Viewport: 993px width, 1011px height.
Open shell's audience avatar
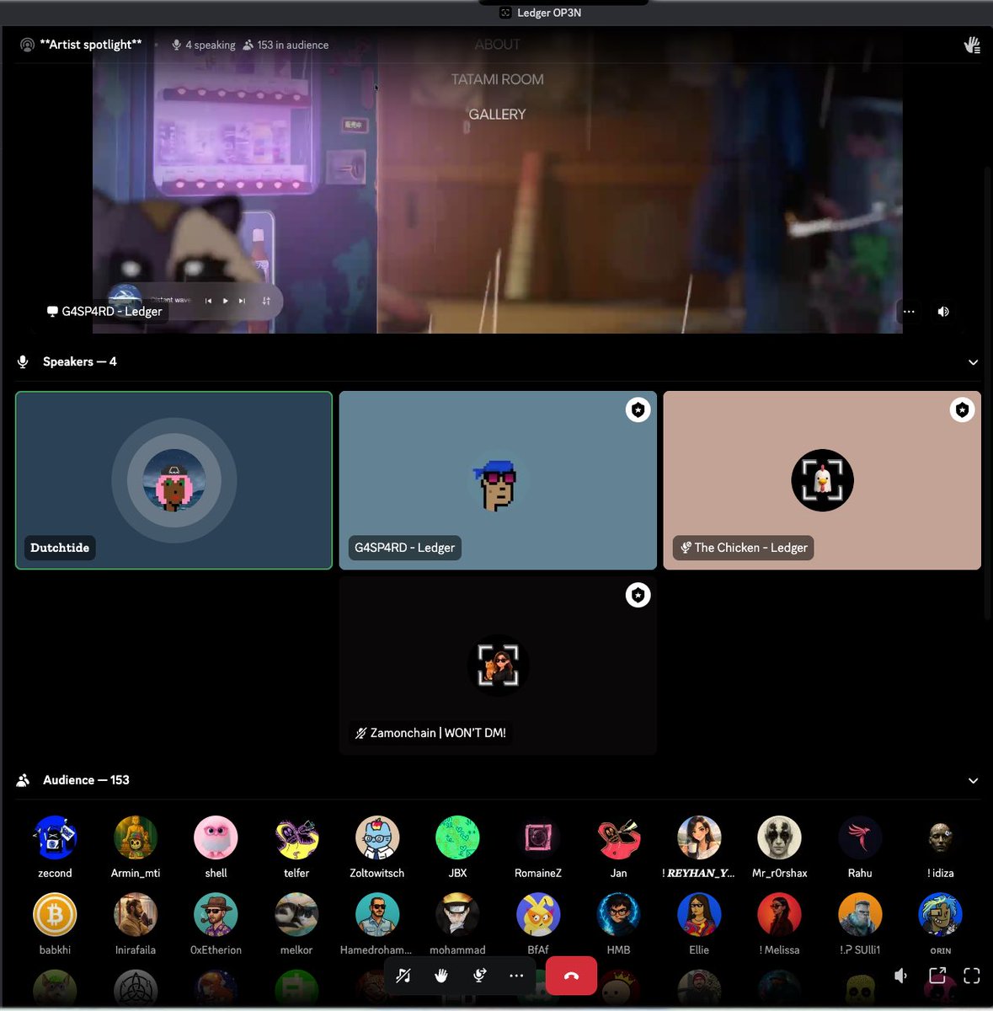(216, 837)
